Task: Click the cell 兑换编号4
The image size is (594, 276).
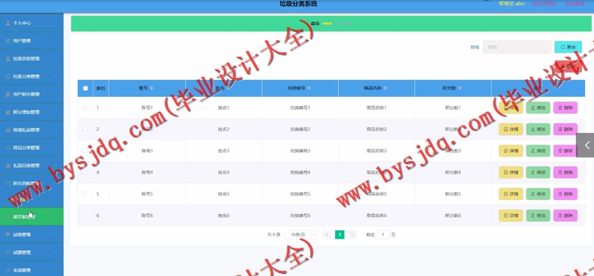Action: (300, 172)
